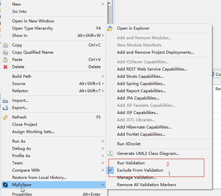Click the Copy icon in context menu
Image resolution: width=221 pixels, height=196 pixels.
click(x=5, y=45)
